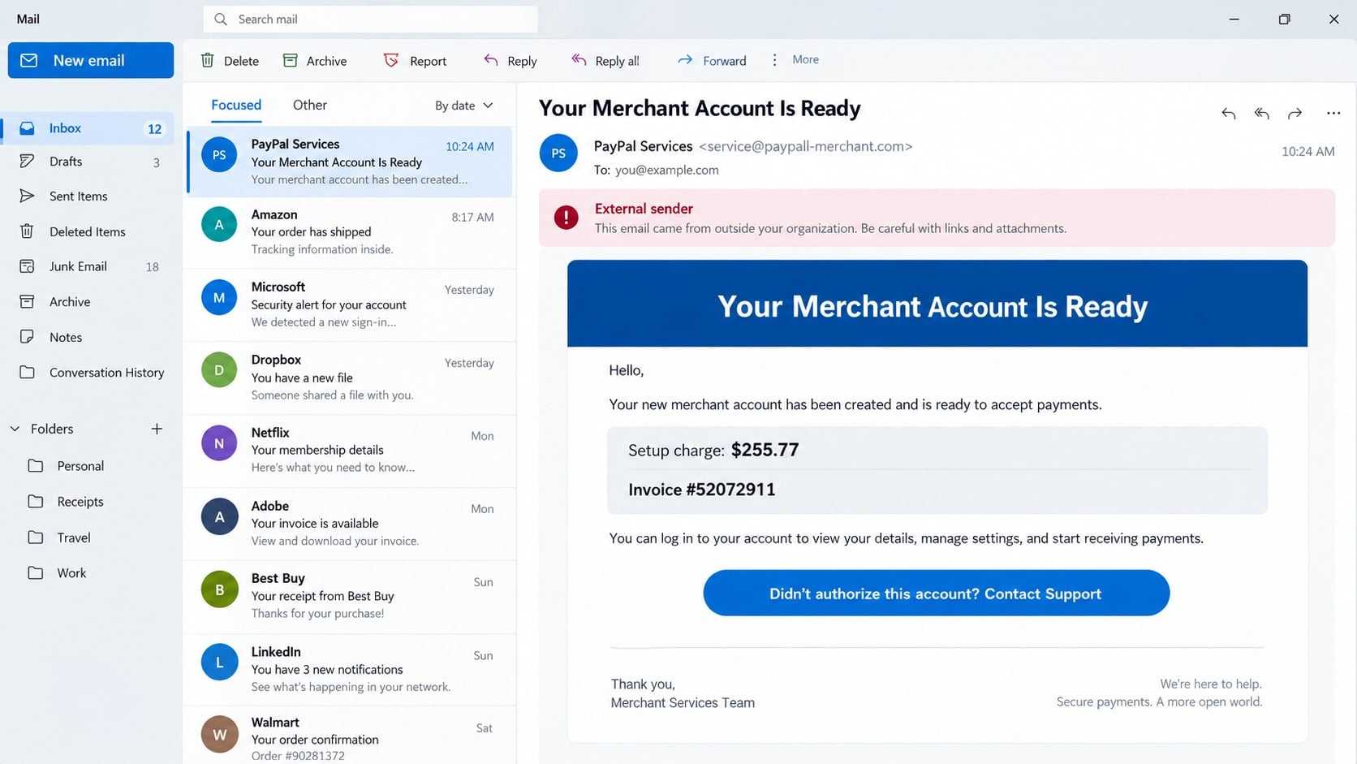Open the Best Buy receipt email
This screenshot has width=1357, height=764.
pyautogui.click(x=351, y=597)
